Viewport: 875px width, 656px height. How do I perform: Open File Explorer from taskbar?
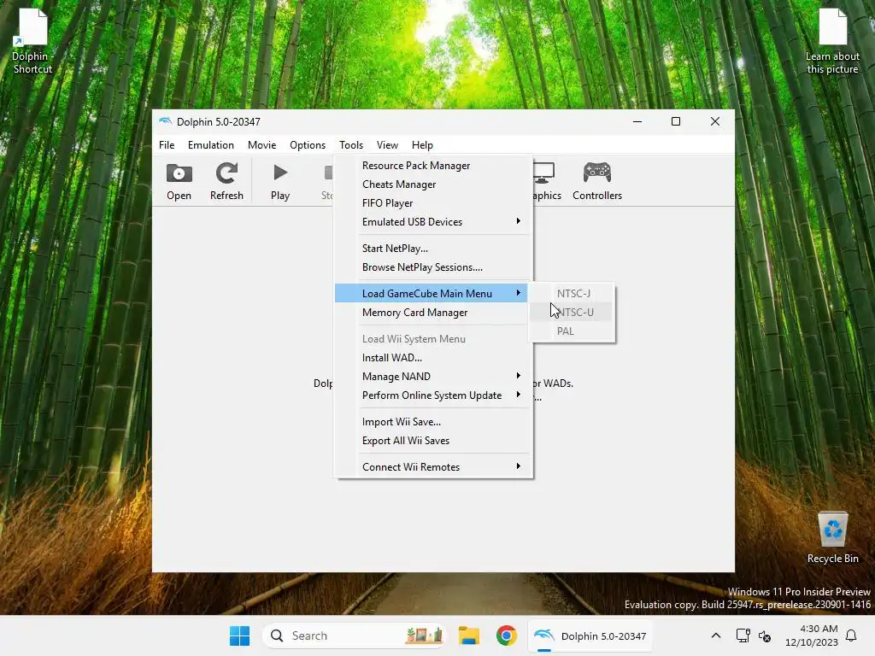click(x=469, y=635)
